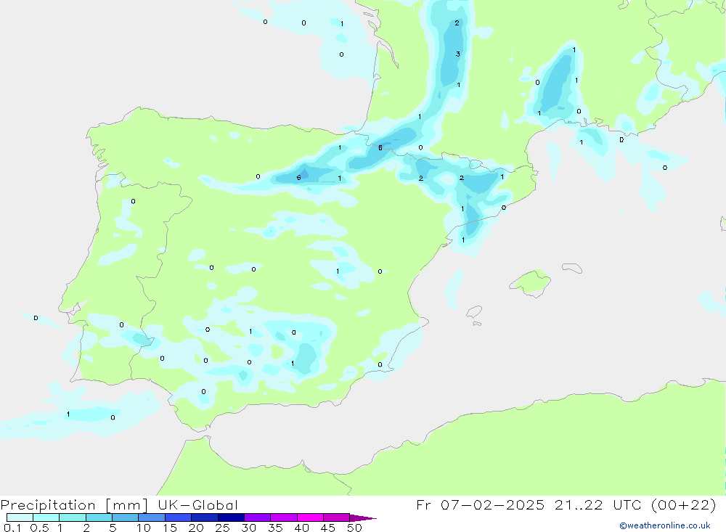Click the "35" legend scale label

coord(275,528)
